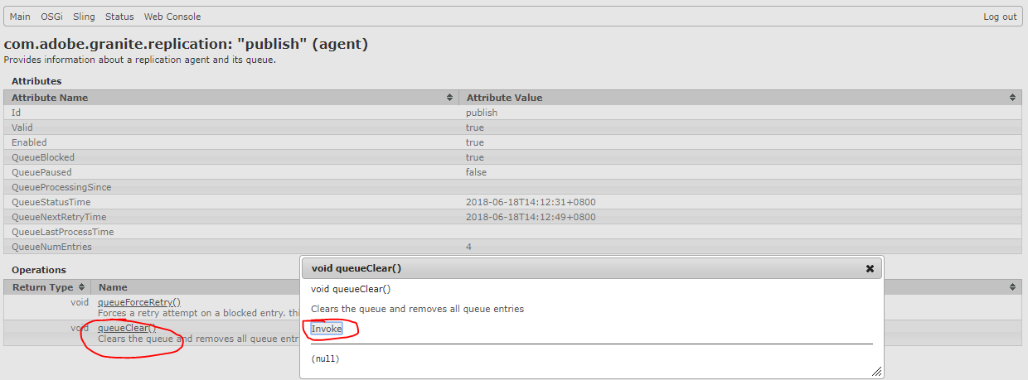
Task: Select the QueueProcessingSince attribute name
Action: 61,187
